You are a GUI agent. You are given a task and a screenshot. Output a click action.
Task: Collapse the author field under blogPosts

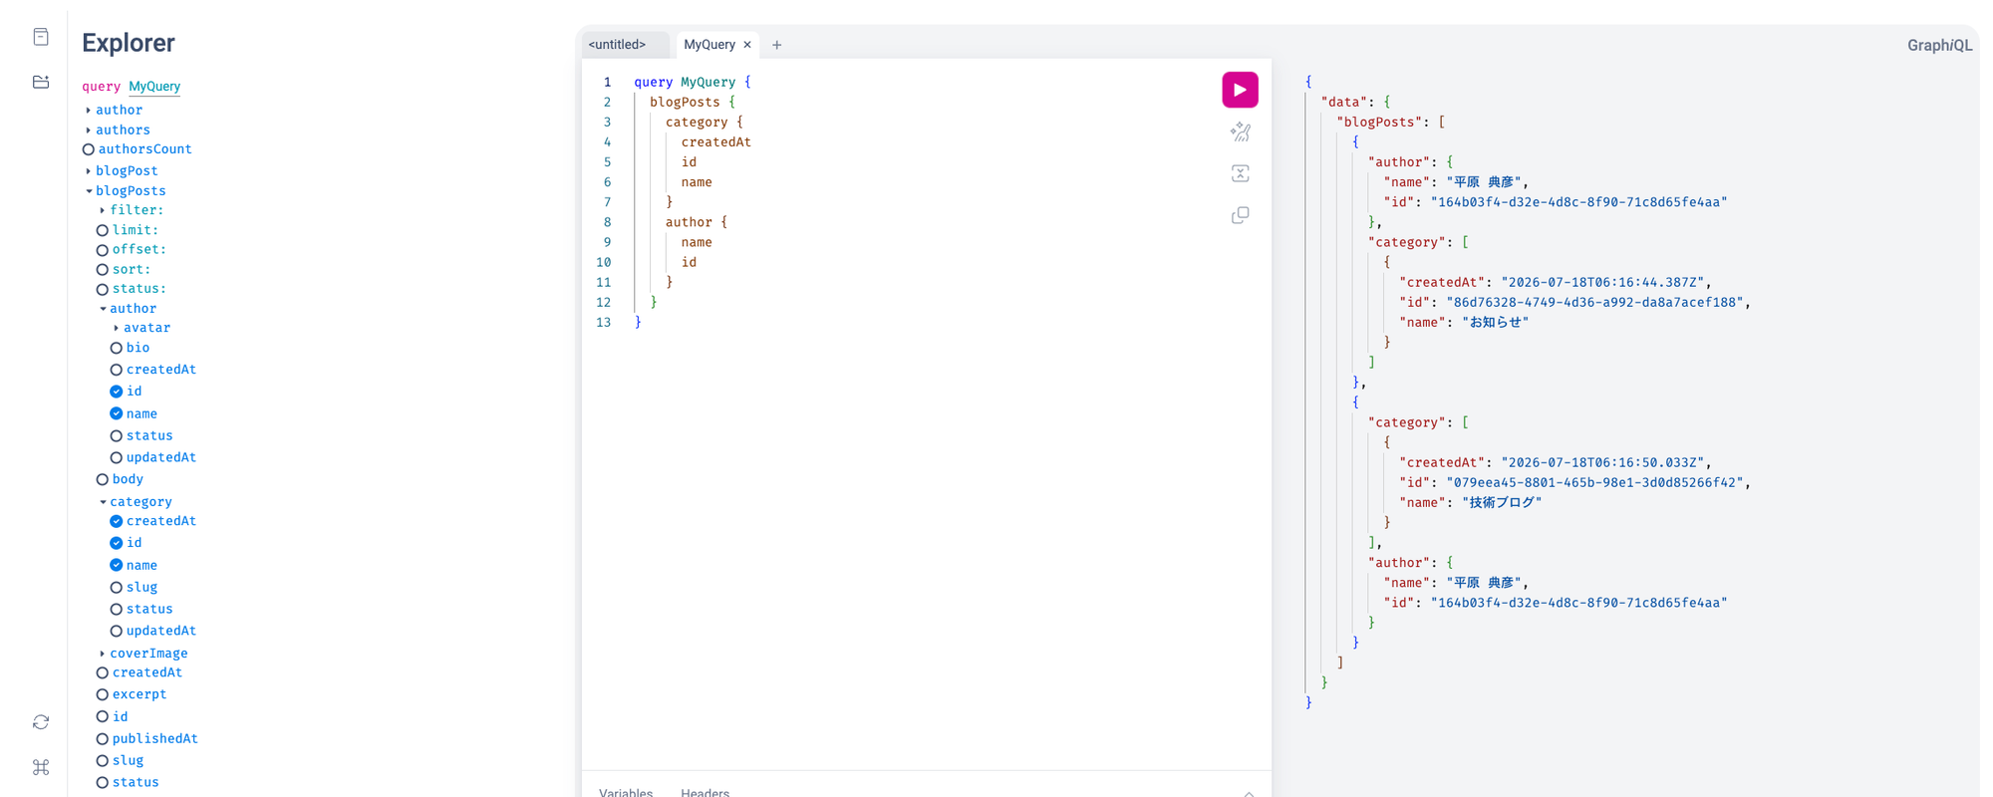click(x=103, y=309)
